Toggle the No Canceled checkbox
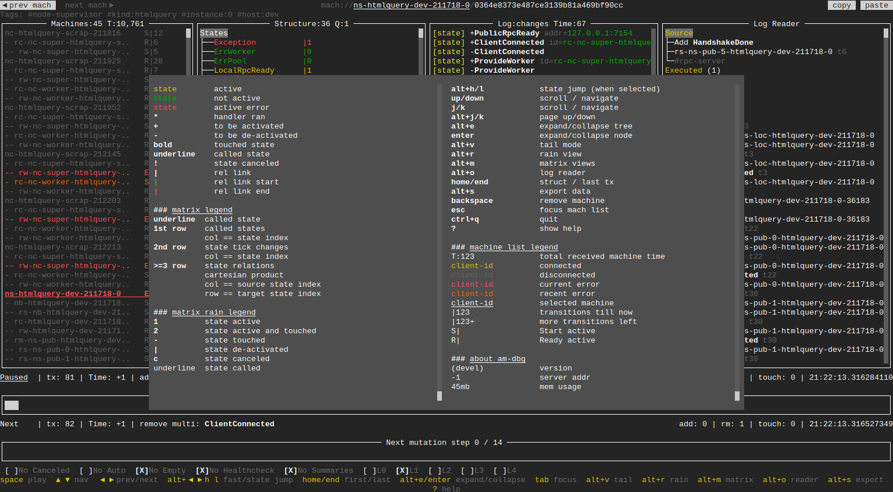Image resolution: width=893 pixels, height=492 pixels. (x=37, y=470)
